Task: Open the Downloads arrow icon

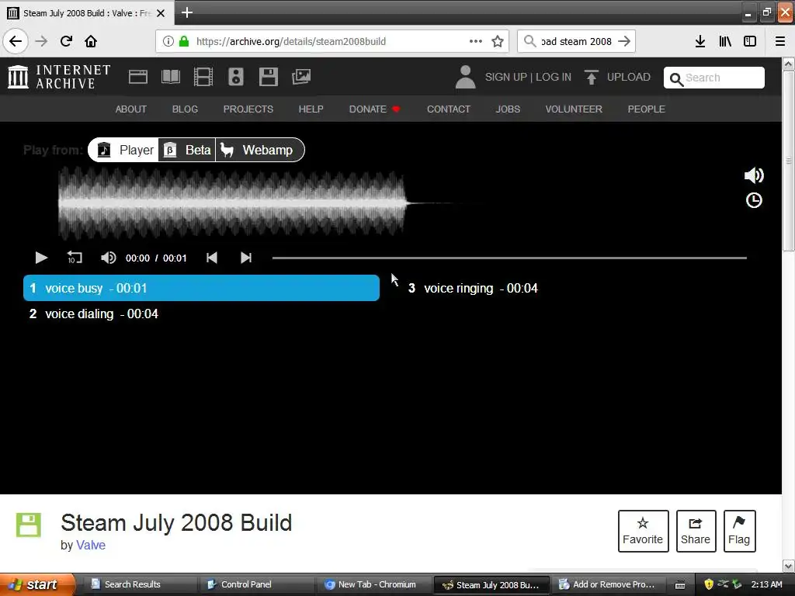Action: (700, 41)
